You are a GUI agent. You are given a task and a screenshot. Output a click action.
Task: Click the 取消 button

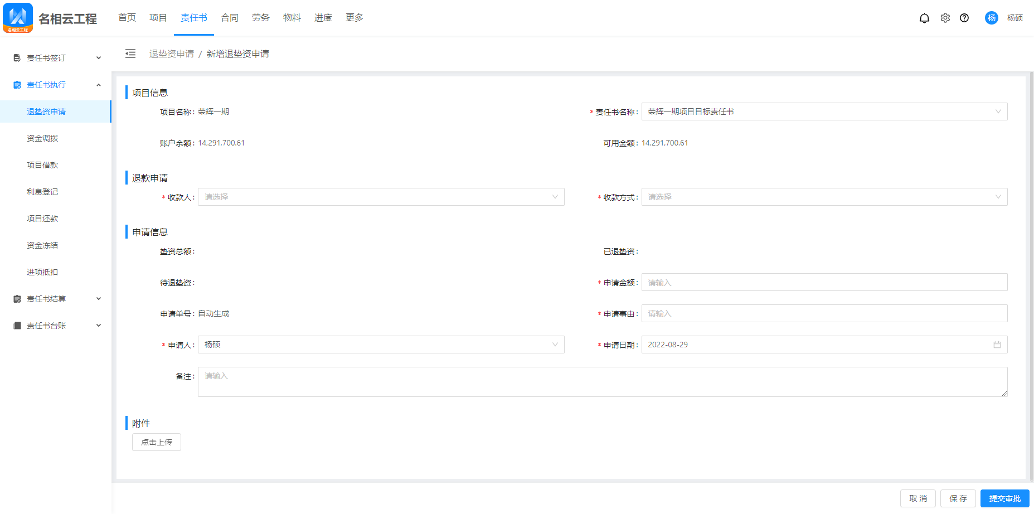pos(918,498)
